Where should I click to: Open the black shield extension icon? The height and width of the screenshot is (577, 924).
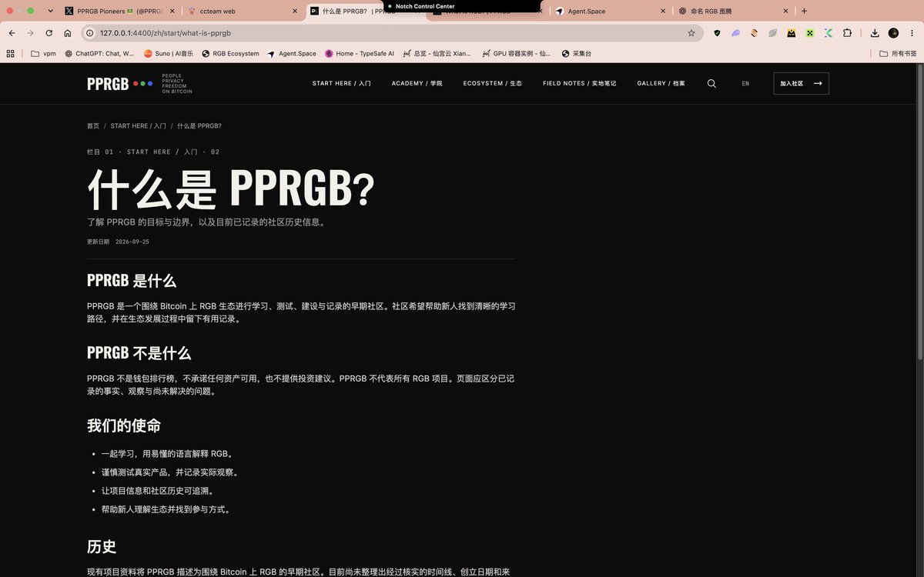pos(717,33)
